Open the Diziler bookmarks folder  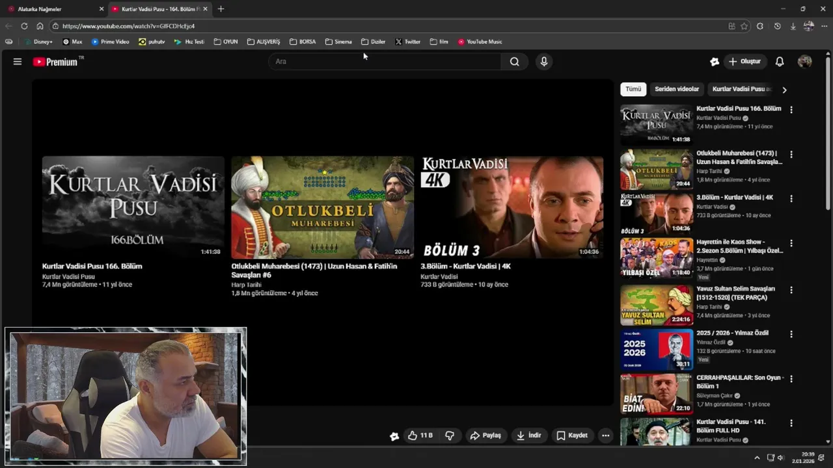pyautogui.click(x=374, y=42)
